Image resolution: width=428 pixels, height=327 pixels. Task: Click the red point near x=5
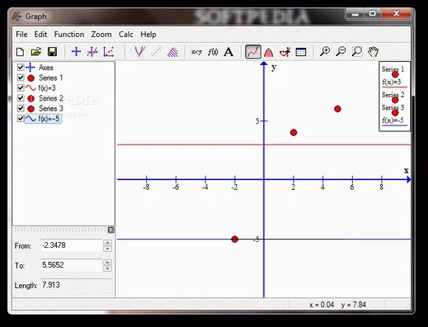[x=338, y=109]
